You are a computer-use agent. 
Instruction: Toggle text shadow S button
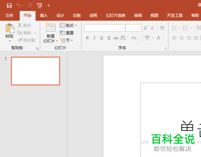[109, 38]
